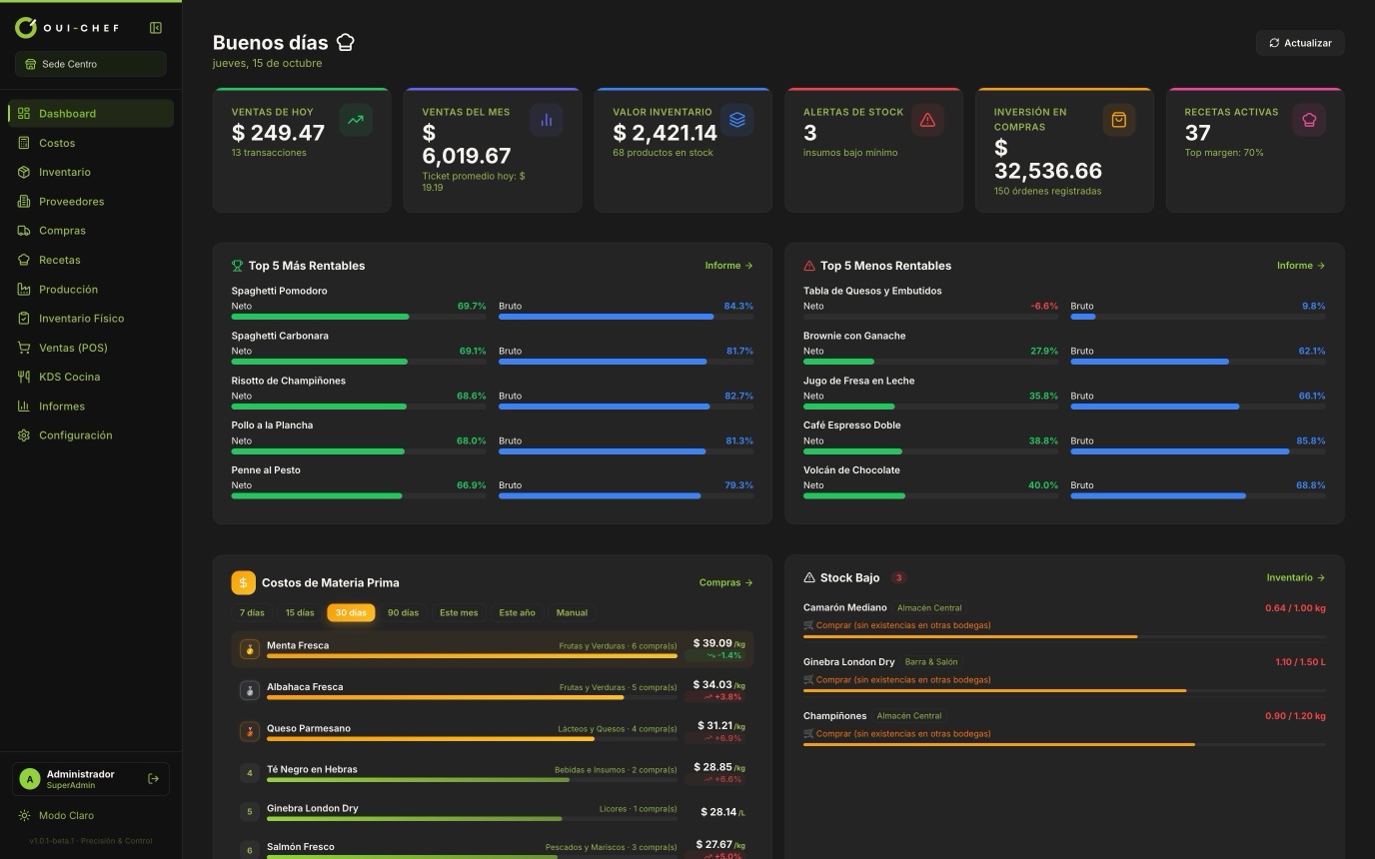Click the Oui-Chef logo icon
This screenshot has height=859, width=1375.
pyautogui.click(x=26, y=28)
